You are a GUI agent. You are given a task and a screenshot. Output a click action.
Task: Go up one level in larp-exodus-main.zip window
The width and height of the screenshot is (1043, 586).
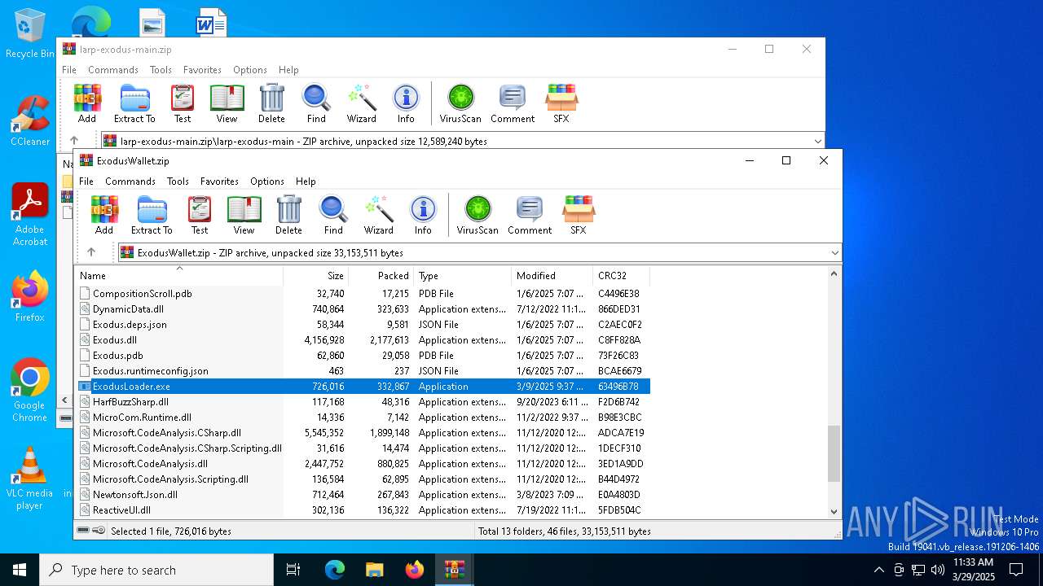(x=74, y=141)
